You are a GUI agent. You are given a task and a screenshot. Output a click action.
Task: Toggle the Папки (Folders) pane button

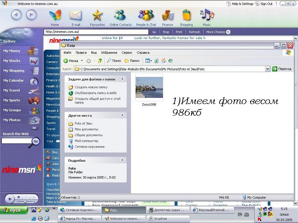(132, 61)
